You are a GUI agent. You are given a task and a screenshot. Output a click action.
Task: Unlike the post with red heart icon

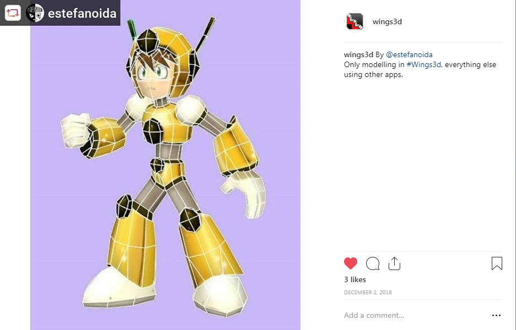(x=351, y=263)
